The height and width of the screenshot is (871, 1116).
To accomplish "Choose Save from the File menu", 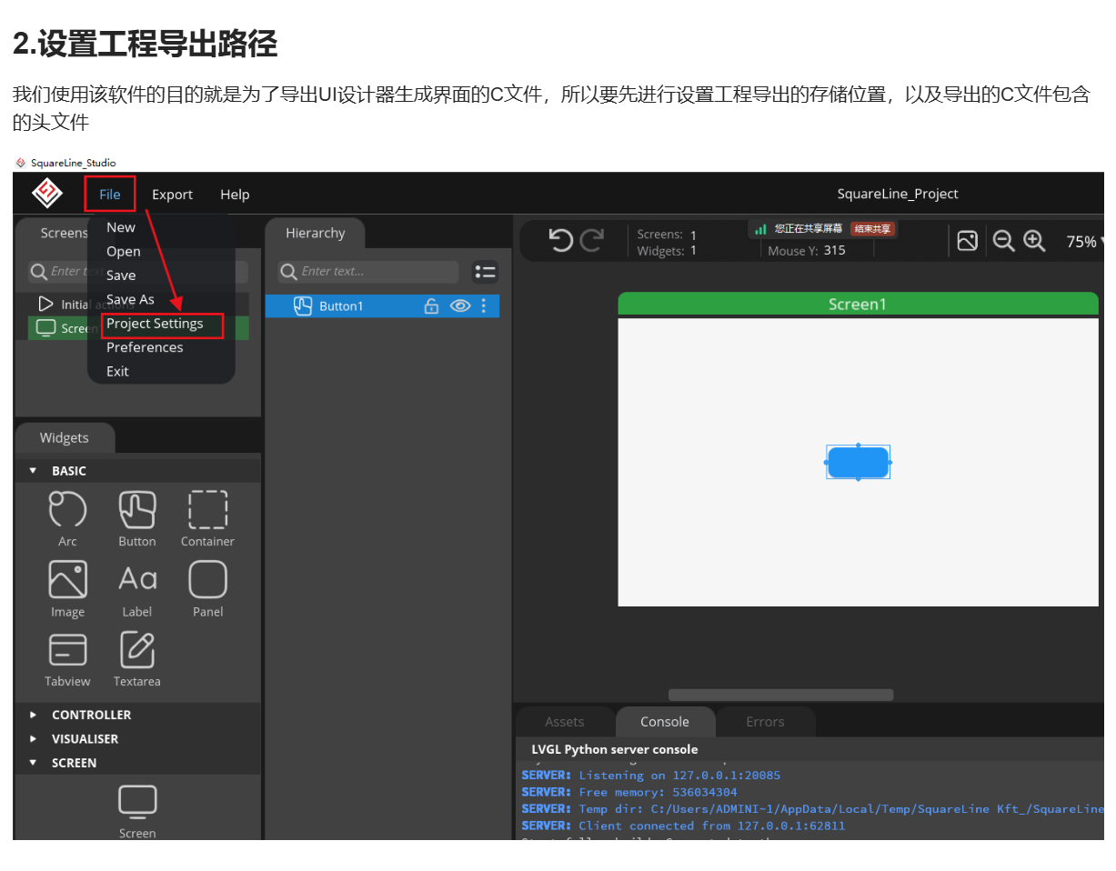I will click(x=121, y=275).
